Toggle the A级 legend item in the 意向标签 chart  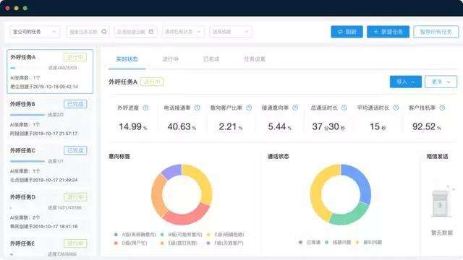pyautogui.click(x=135, y=235)
